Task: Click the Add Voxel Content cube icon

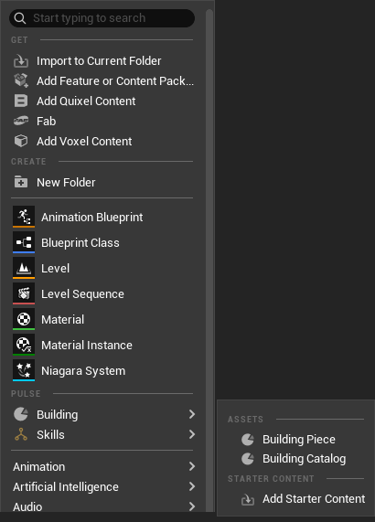Action: click(x=21, y=141)
